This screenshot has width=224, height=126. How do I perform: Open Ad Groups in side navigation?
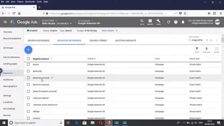[8, 48]
